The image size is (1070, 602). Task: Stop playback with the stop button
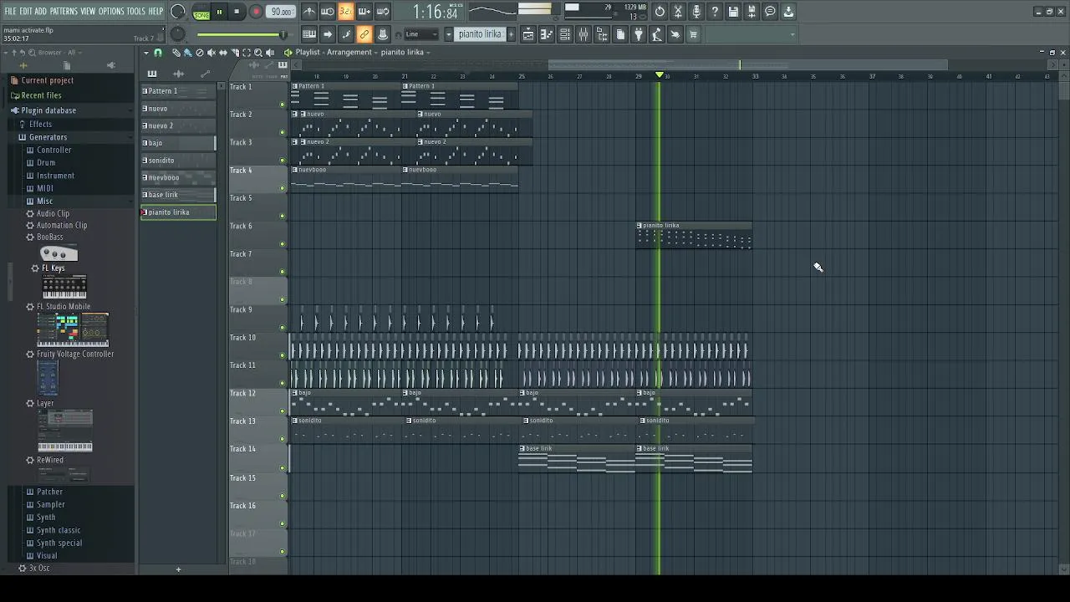(x=237, y=12)
